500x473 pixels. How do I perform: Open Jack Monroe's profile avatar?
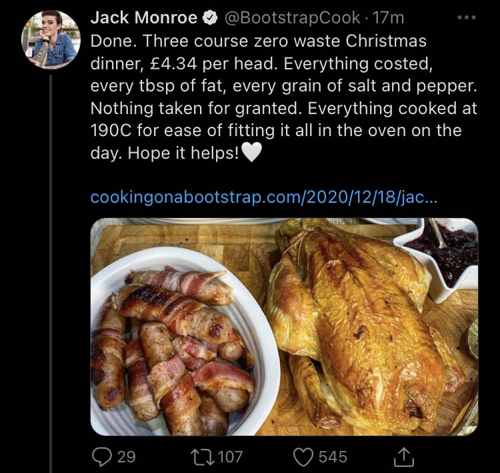(x=51, y=39)
